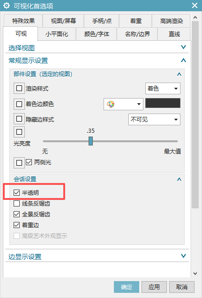
Task: Click the scrollbar up arrow
Action: click(195, 17)
